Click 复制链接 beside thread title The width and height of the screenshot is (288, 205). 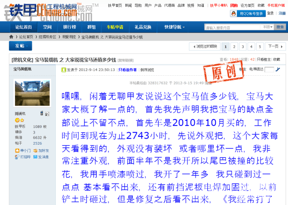click(x=126, y=60)
